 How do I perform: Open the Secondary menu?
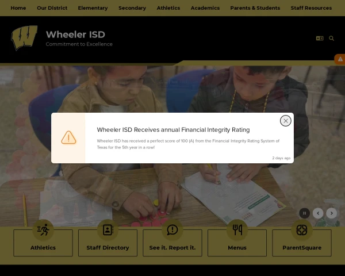pyautogui.click(x=132, y=8)
